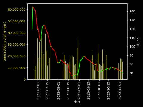Click the 2023-08-15 date tick label

(x=68, y=91)
